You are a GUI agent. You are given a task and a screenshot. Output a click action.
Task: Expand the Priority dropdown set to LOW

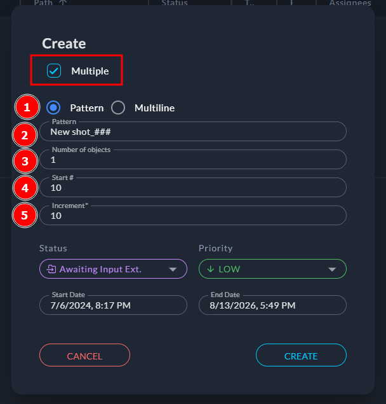pos(272,269)
